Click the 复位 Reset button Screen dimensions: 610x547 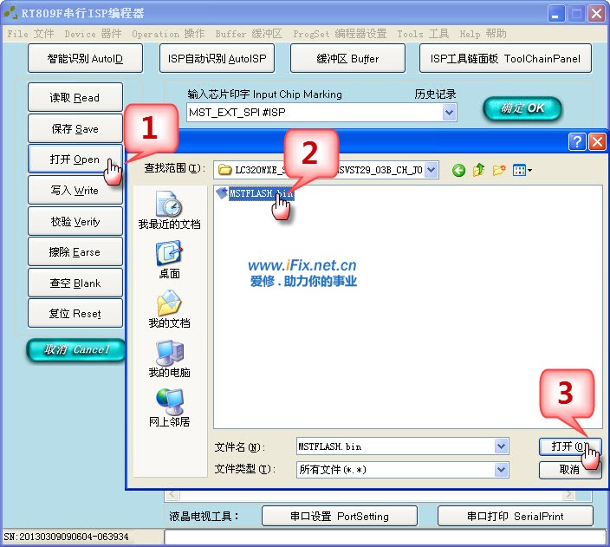(75, 314)
